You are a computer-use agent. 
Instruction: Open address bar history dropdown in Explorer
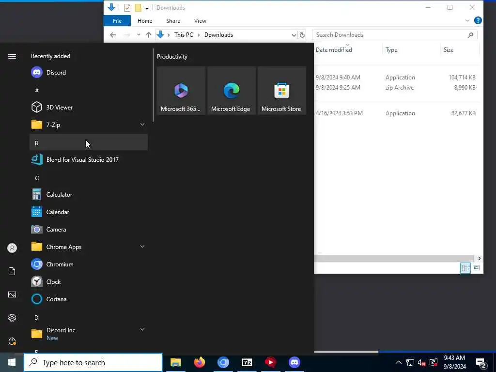coord(294,35)
